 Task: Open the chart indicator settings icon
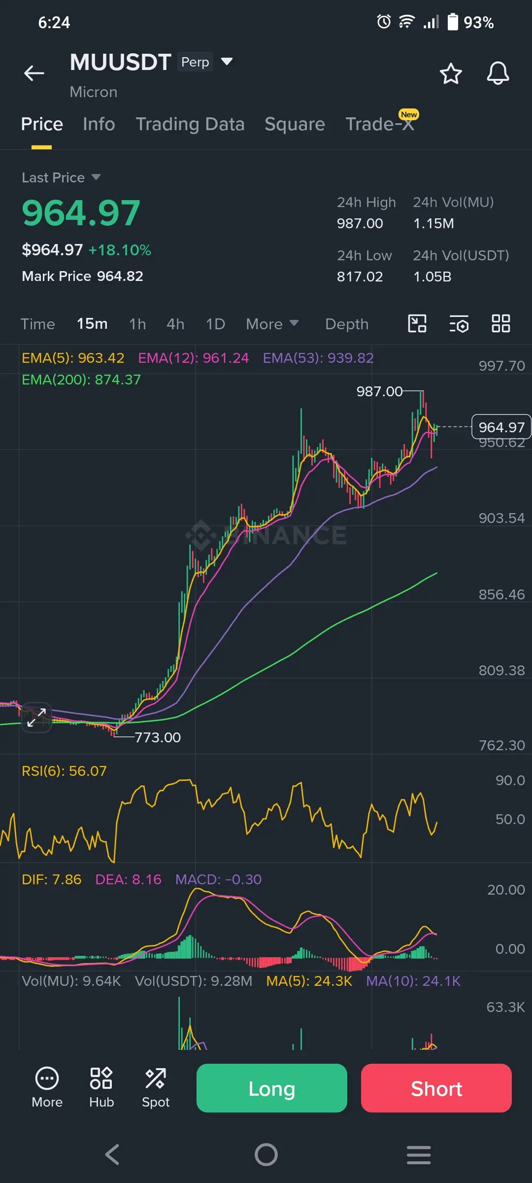coord(459,324)
